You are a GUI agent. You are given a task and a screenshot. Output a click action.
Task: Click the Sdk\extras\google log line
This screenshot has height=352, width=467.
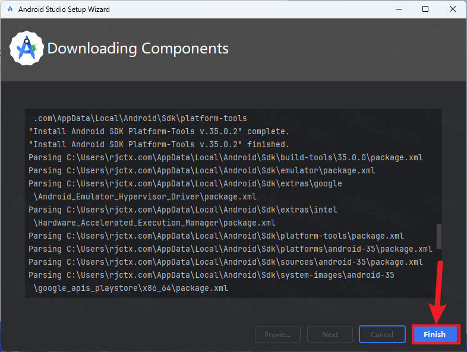[185, 183]
